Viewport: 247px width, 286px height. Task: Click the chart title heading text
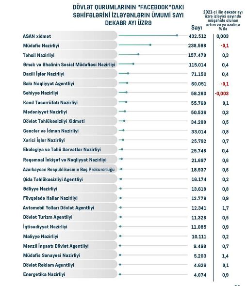coord(128,15)
